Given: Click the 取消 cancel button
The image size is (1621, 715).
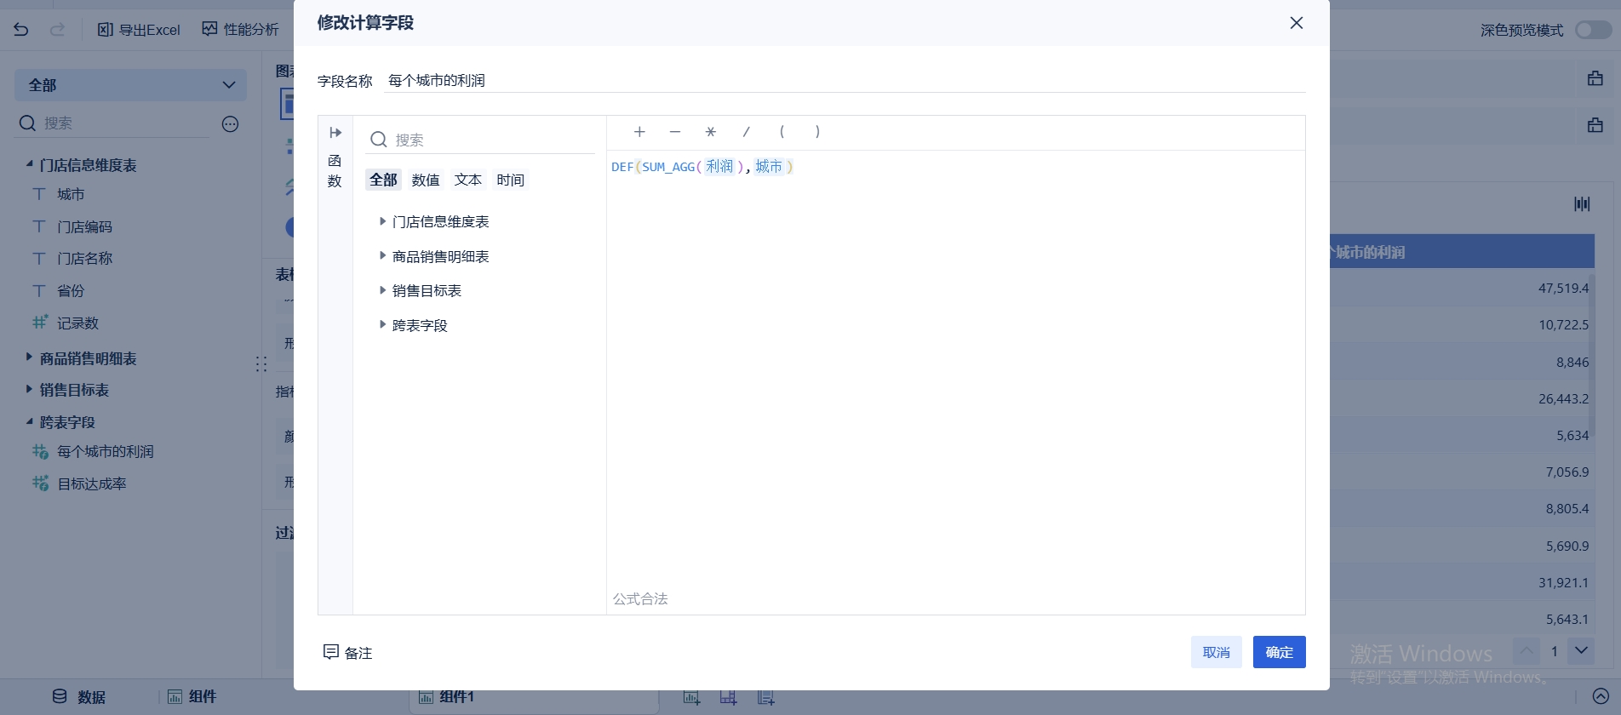Looking at the screenshot, I should tap(1216, 652).
